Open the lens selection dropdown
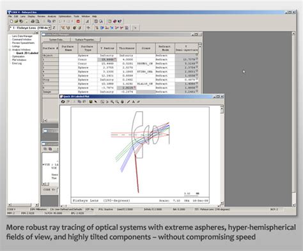The image size is (303, 251). (49, 28)
